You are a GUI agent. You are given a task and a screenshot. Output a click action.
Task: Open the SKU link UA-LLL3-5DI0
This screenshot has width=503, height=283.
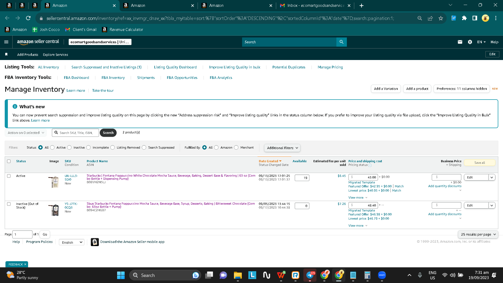(71, 178)
